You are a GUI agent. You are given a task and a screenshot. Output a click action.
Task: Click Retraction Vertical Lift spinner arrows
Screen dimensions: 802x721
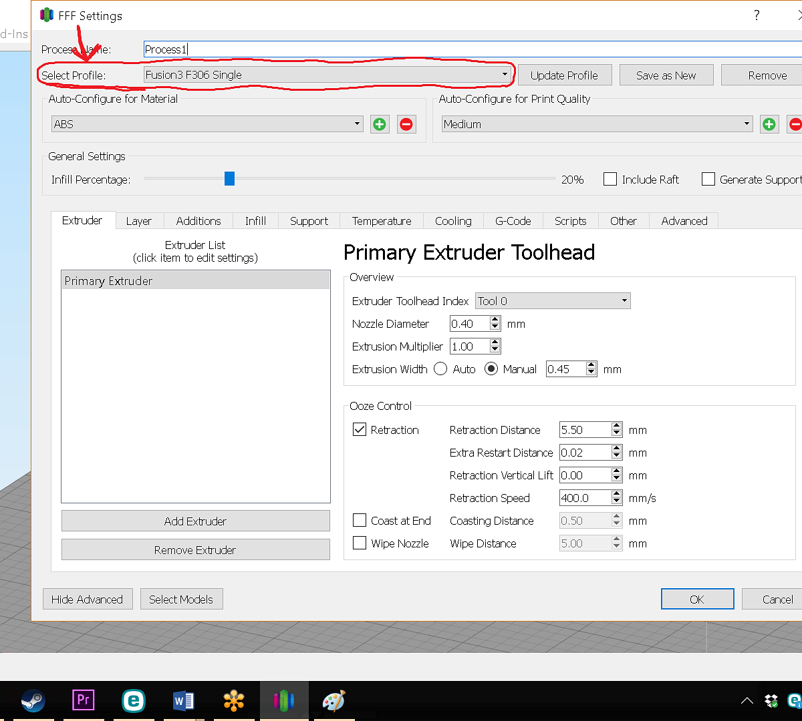tap(617, 475)
